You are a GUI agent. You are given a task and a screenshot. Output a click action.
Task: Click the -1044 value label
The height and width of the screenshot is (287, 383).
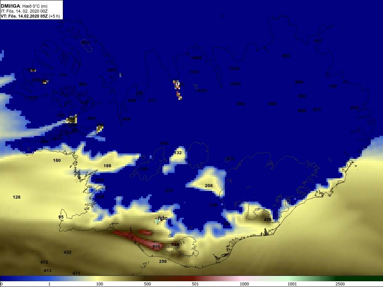coord(234,68)
